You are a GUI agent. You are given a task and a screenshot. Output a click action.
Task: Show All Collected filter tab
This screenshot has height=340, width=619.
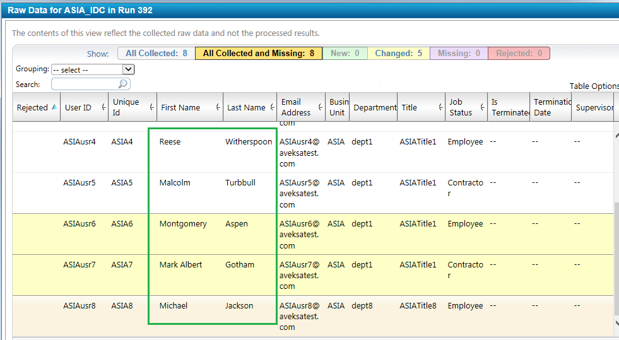[156, 54]
